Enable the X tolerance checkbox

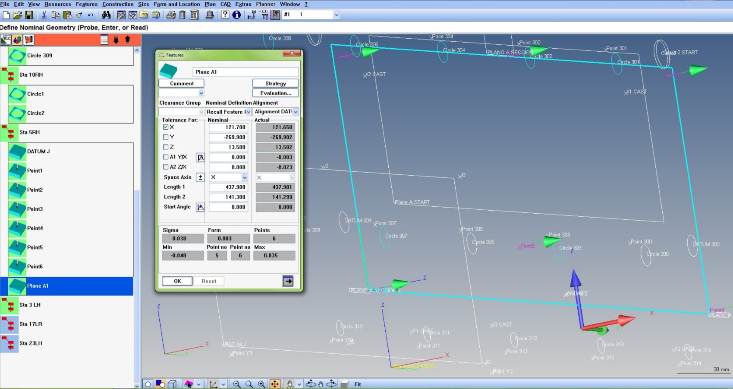tap(166, 127)
